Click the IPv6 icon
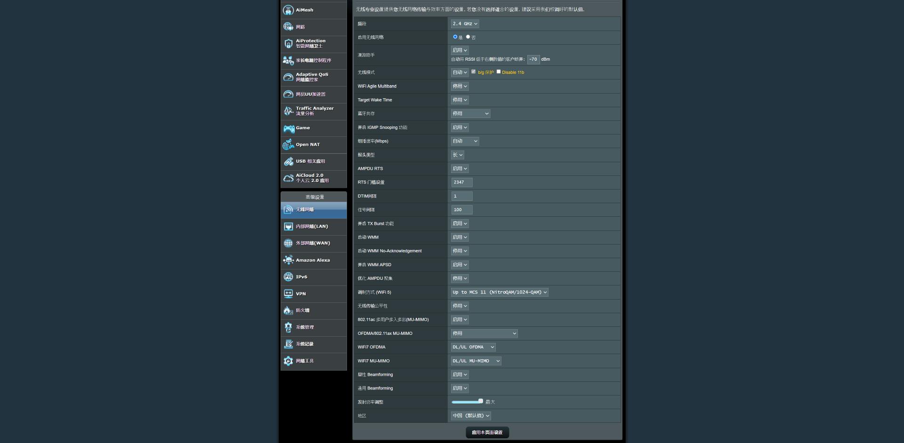Image resolution: width=904 pixels, height=443 pixels. (288, 277)
